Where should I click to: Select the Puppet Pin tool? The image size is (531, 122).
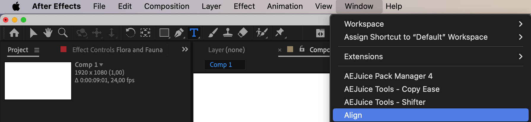pos(279,33)
